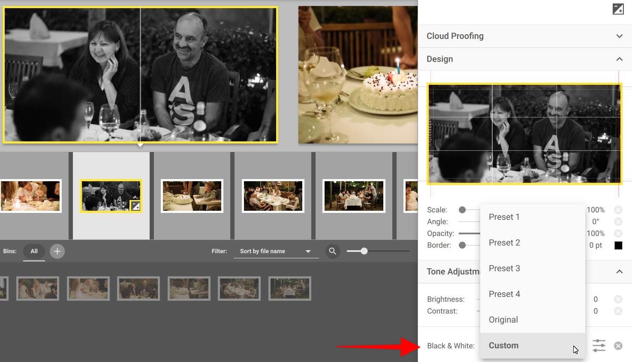632x362 pixels.
Task: Open the garden group dinner spread thumbnail
Action: pos(354,196)
